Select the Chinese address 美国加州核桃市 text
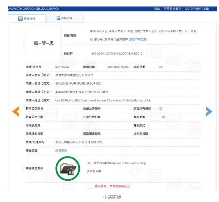 82,92
